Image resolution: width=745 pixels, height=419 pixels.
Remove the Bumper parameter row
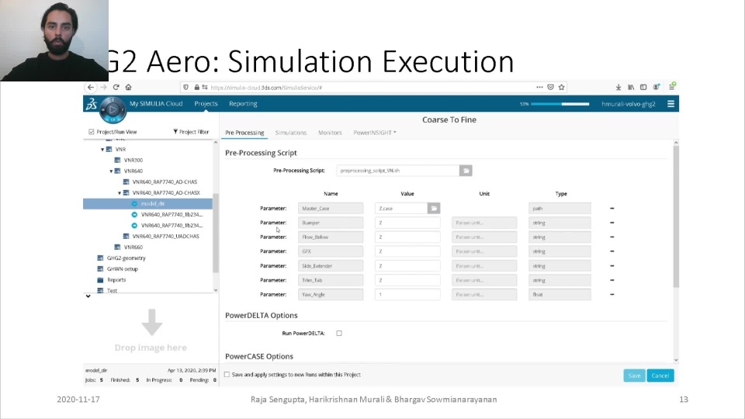click(612, 223)
